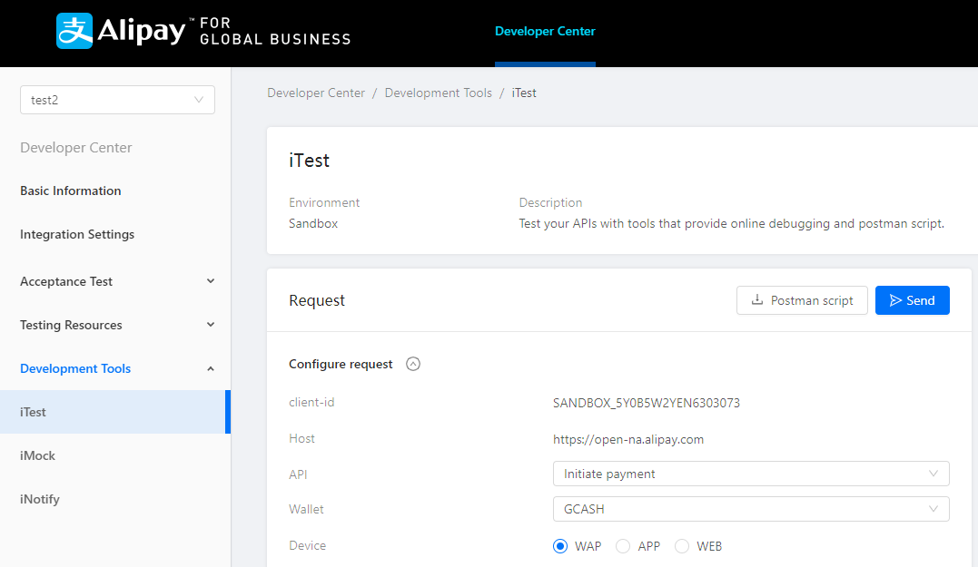Select the WAP device radio button
The width and height of the screenshot is (978, 567).
pyautogui.click(x=560, y=546)
